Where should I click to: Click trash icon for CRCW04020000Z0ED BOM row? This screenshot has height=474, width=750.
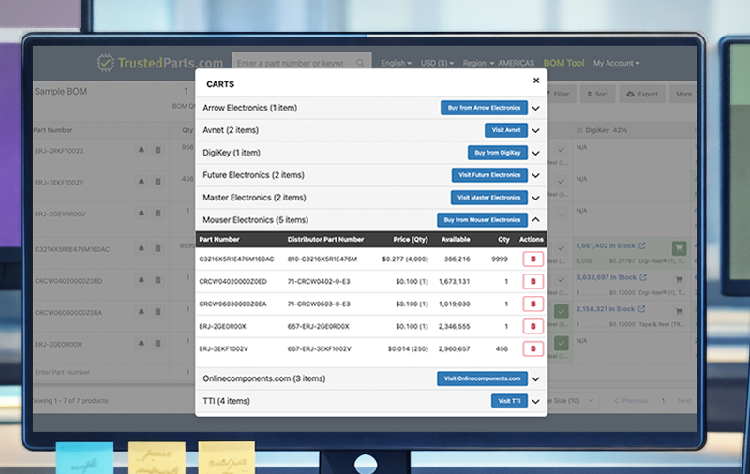pyautogui.click(x=157, y=280)
